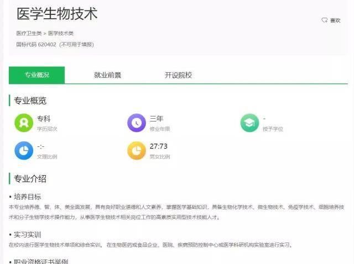Click the like icon next to 喜欢
Viewport: 354px width, 264px height.
325,20
